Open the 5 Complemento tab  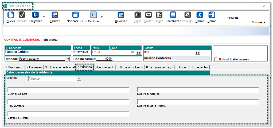(x=104, y=67)
